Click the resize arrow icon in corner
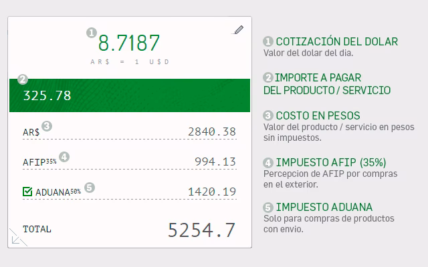 pyautogui.click(x=17, y=237)
